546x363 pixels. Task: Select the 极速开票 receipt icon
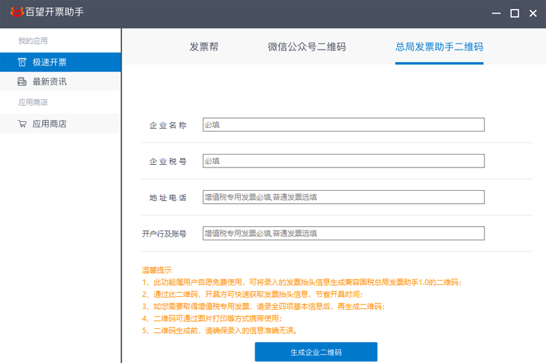click(x=22, y=62)
